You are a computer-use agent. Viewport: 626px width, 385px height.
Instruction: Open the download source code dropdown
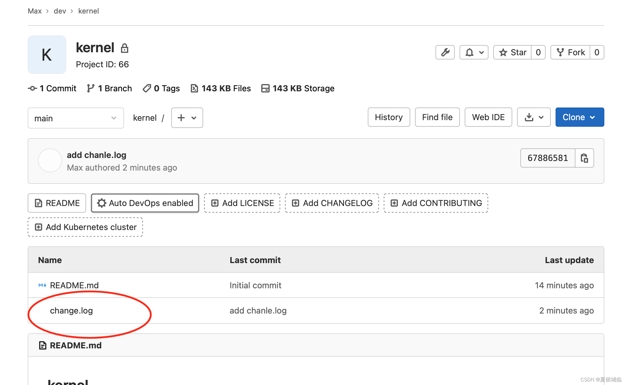pos(534,117)
